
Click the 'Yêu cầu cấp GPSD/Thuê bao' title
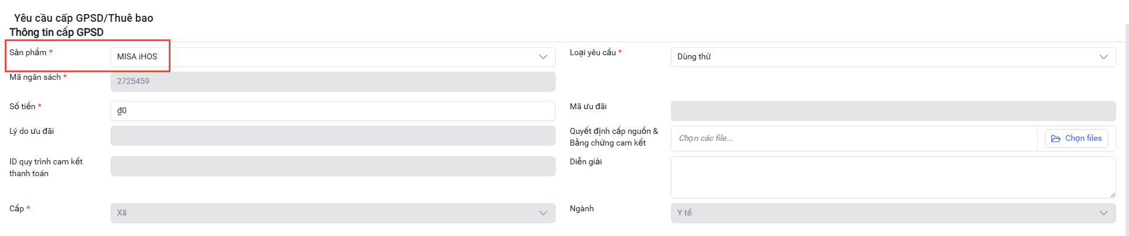click(x=83, y=18)
